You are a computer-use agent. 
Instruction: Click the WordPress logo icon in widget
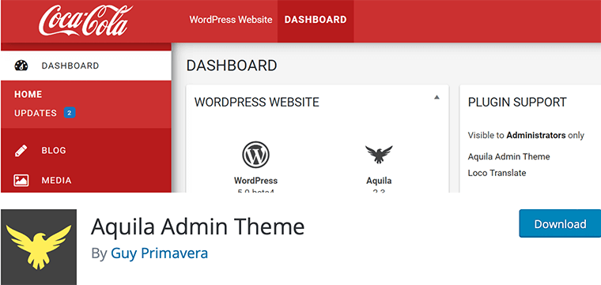pos(255,154)
